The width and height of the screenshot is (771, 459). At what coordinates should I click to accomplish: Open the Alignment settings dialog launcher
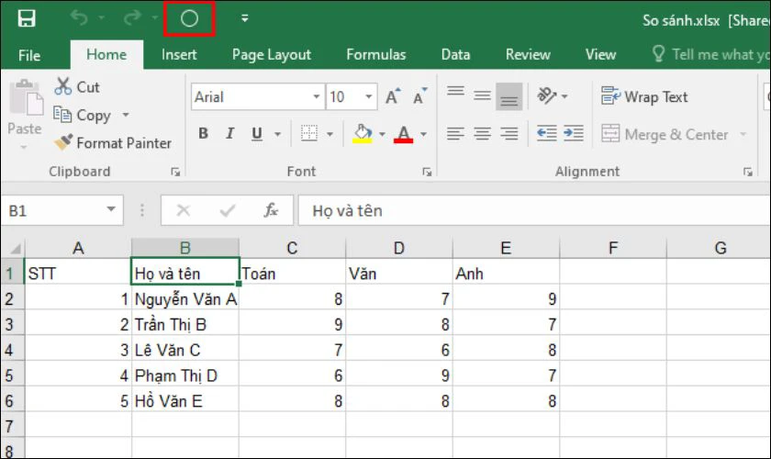[748, 172]
